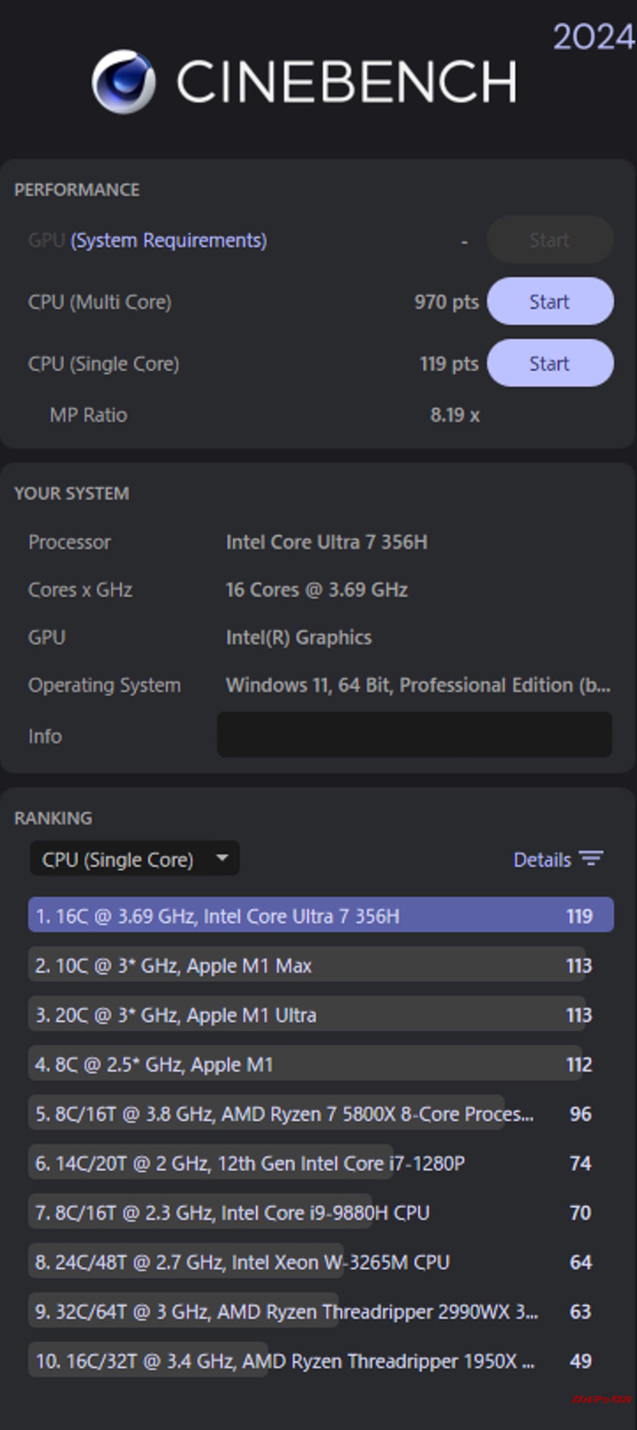Click the 8.19 x MP Ratio value

(x=455, y=415)
